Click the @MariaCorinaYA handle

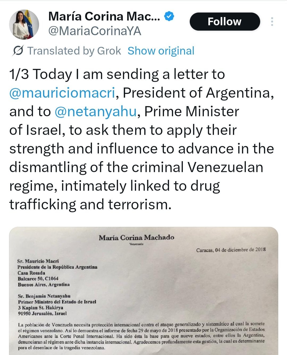tap(94, 31)
